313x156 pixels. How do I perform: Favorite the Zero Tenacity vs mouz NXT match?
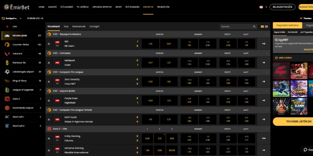(x=49, y=82)
